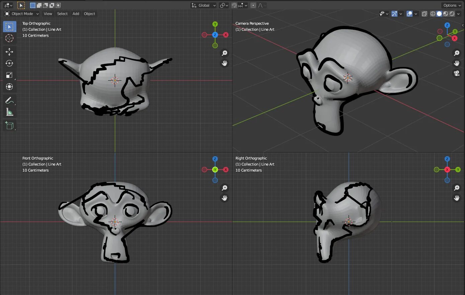Open the Options dropdown
Screen dimensions: 465x295
451,5
